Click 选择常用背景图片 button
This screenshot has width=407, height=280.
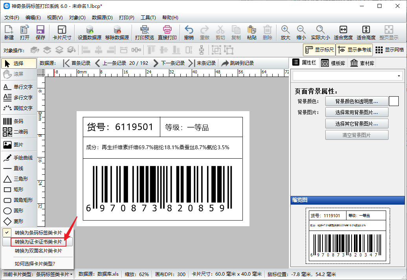tap(357, 112)
